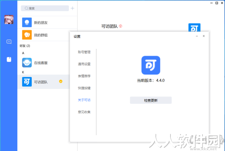Screen dimensions: 225x151
Task: Click the 可访团队 heading in main pane
Action: 110,26
